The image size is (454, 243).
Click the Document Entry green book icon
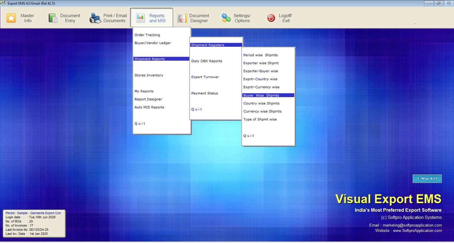click(53, 18)
